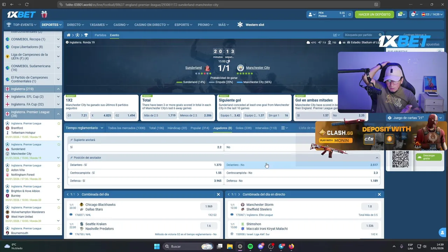Expand Copa Libertadores (8) league

(x=58, y=47)
